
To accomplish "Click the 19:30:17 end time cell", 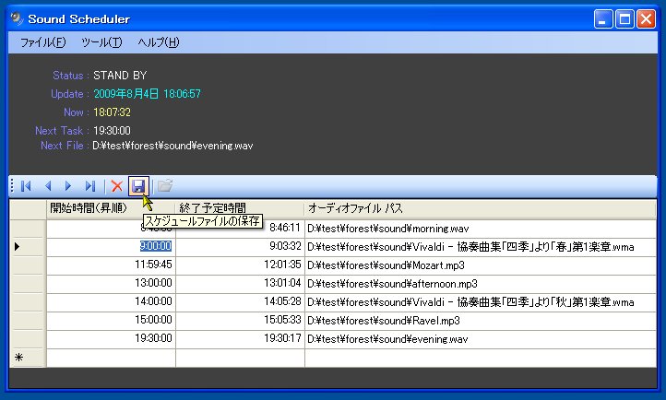I will tap(240, 338).
